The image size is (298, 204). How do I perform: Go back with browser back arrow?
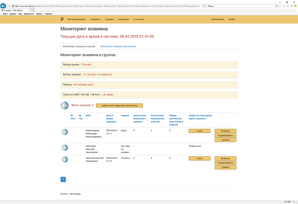click(x=3, y=6)
